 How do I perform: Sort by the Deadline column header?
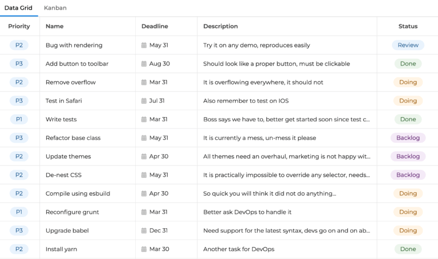click(x=155, y=26)
